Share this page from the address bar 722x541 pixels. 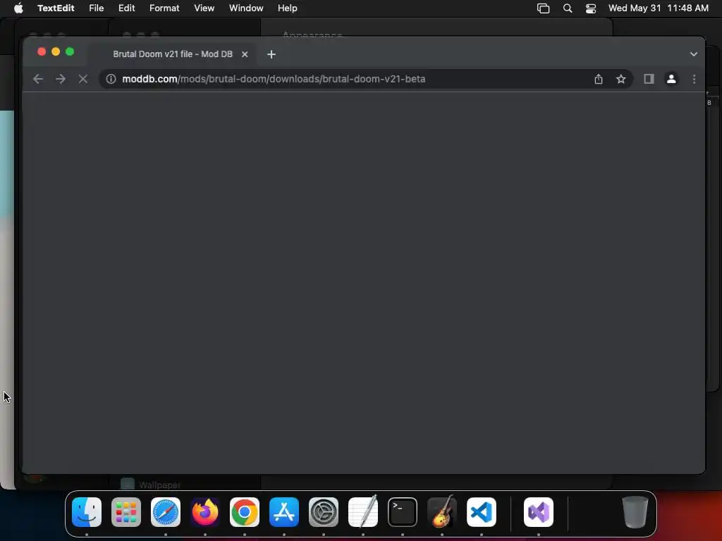[598, 79]
